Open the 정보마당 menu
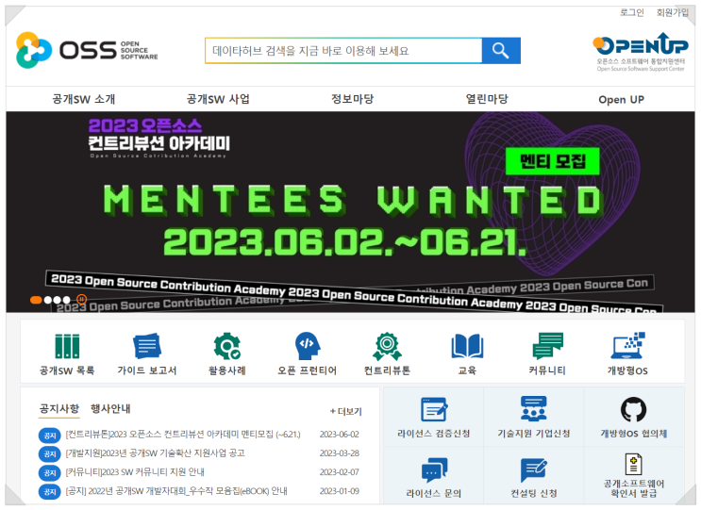The image size is (701, 510). click(x=352, y=99)
